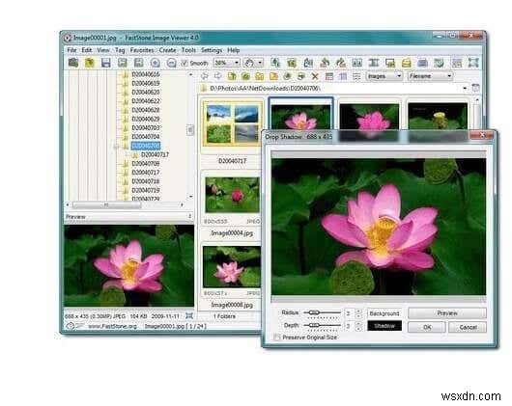
Task: Open the Edit menu
Action: [87, 50]
